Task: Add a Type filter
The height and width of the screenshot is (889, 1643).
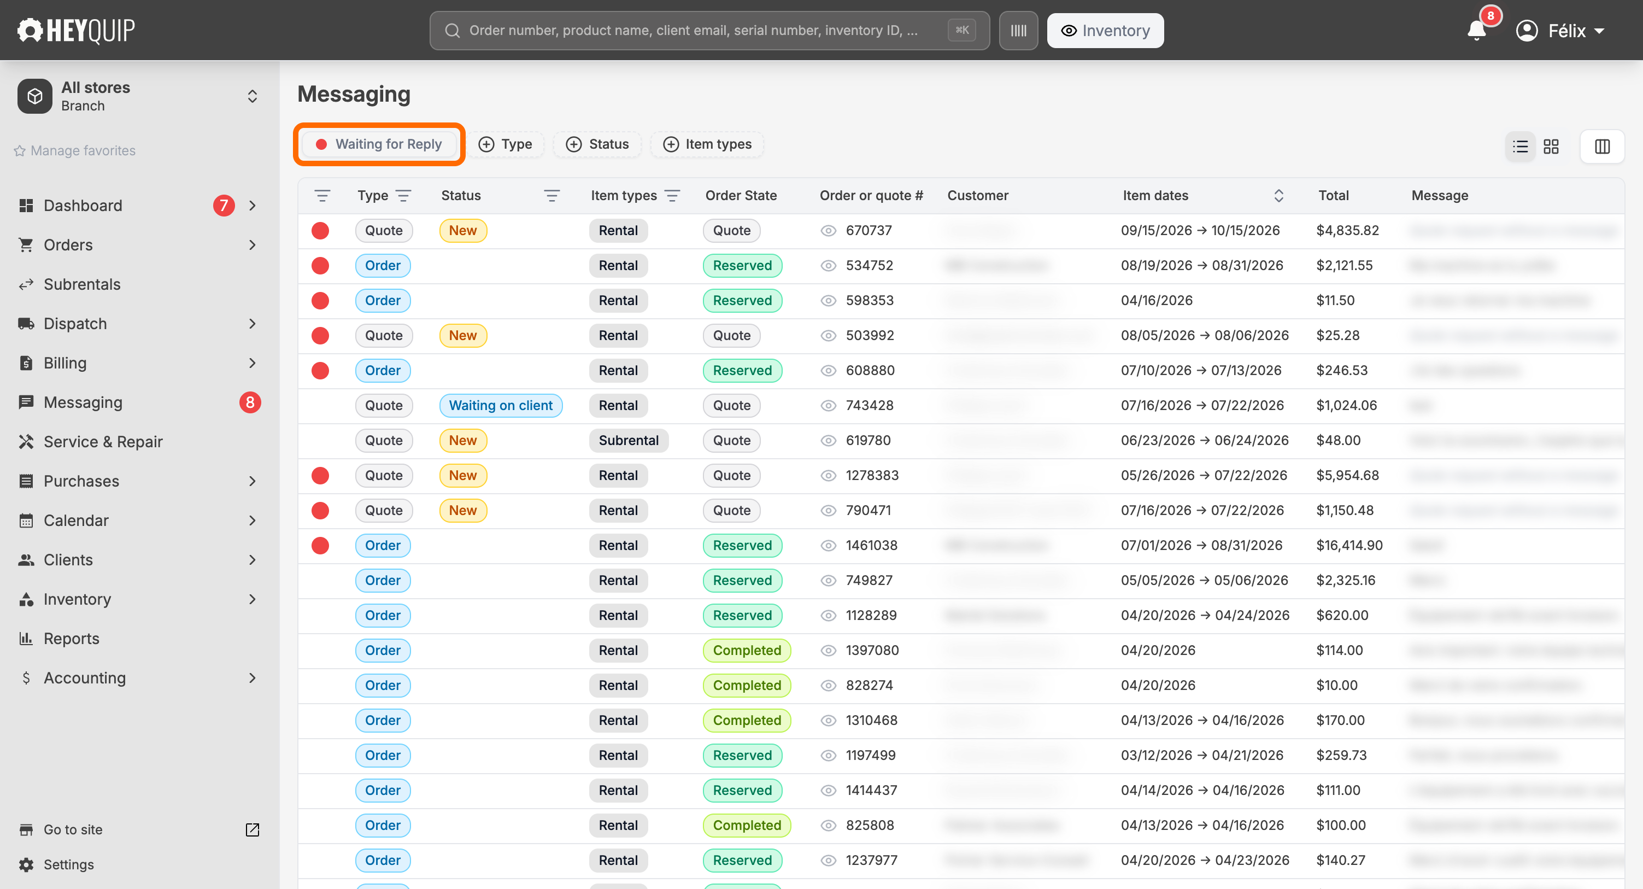Action: (x=506, y=144)
